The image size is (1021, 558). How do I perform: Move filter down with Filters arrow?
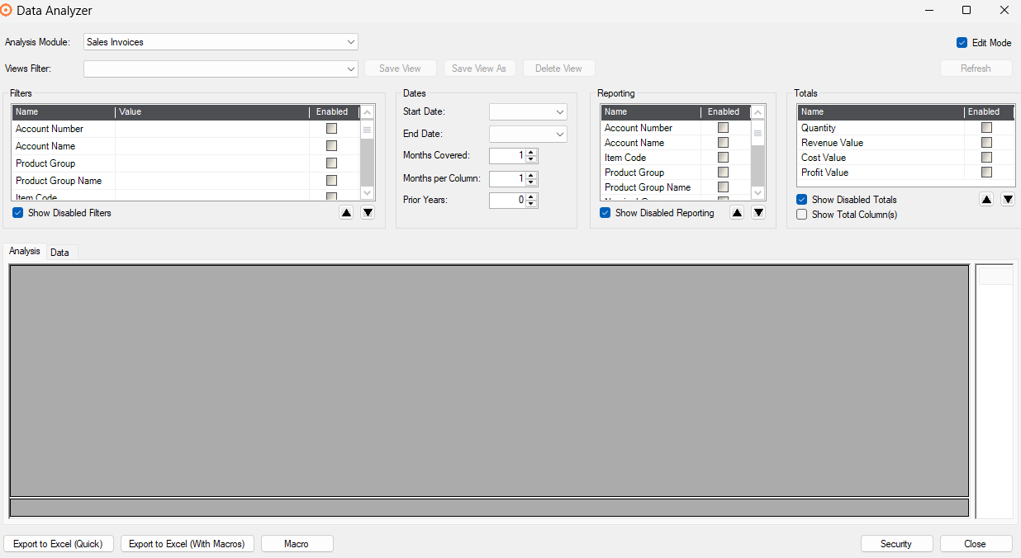click(x=368, y=213)
